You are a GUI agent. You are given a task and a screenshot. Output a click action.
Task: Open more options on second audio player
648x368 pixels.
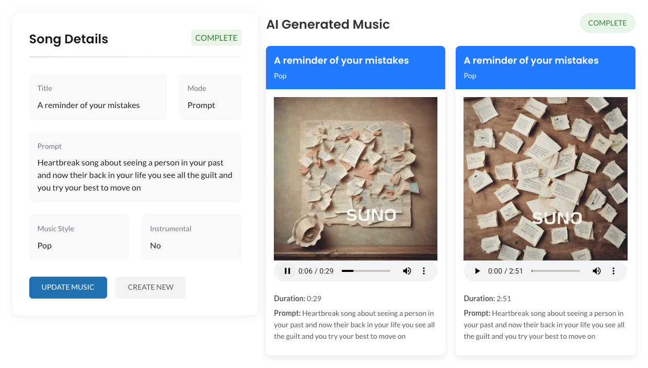(614, 271)
